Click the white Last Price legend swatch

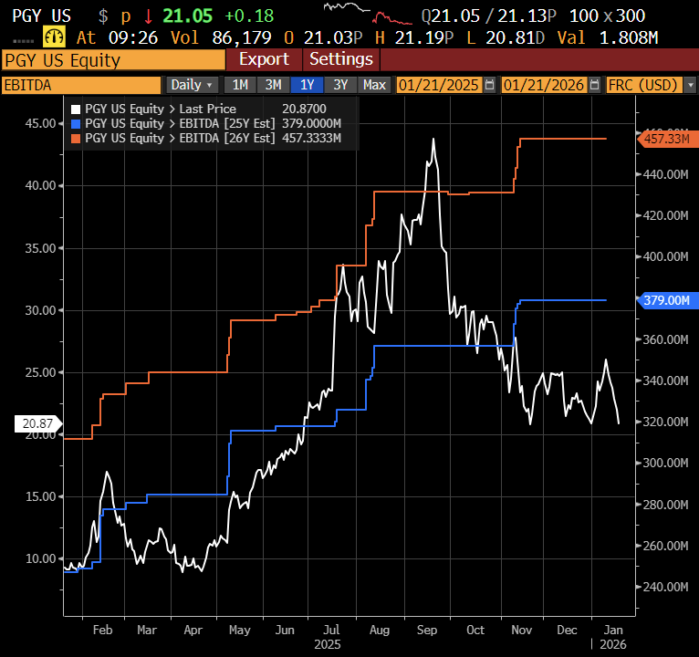tap(76, 109)
